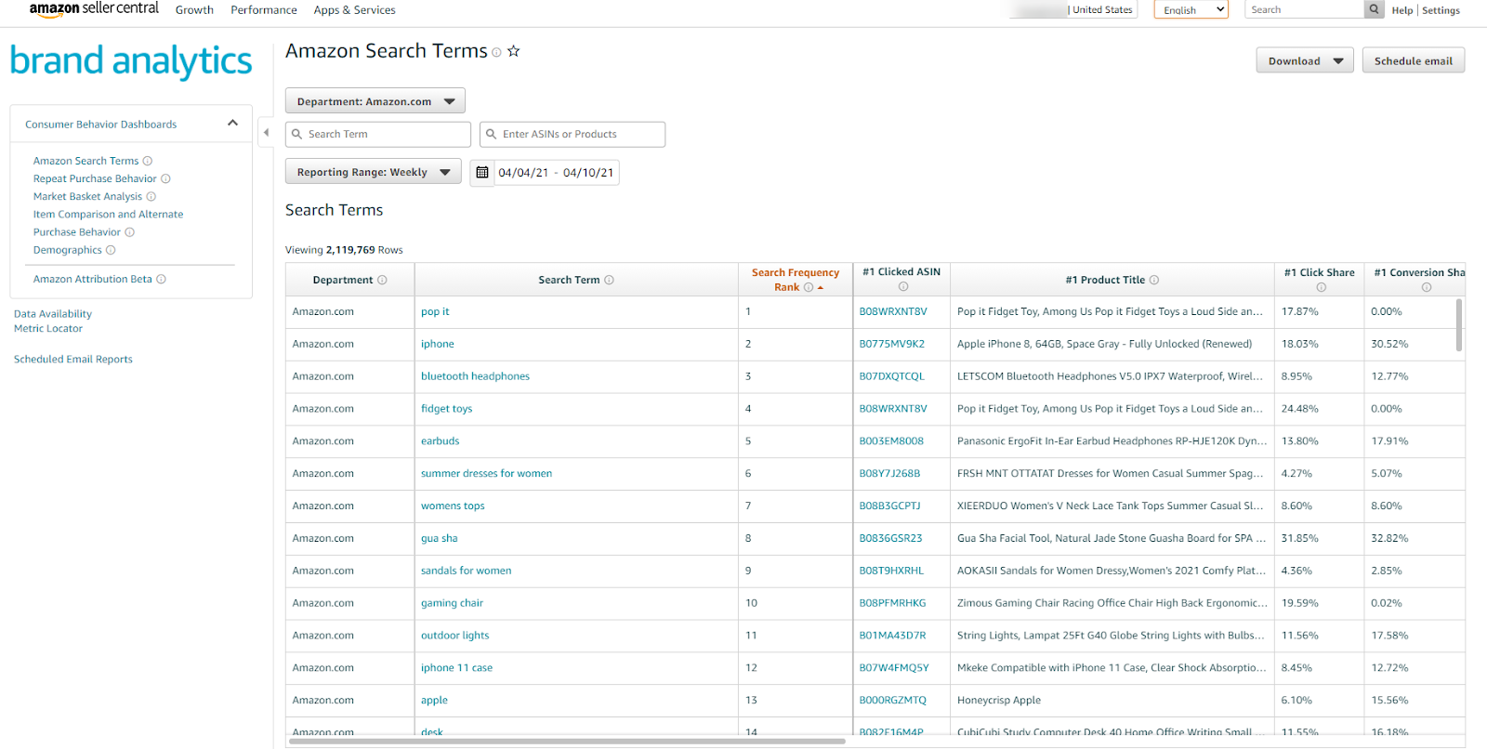Open Item Comparison and Alternate dashboard
Screen dimensions: 1487x749
(x=108, y=214)
